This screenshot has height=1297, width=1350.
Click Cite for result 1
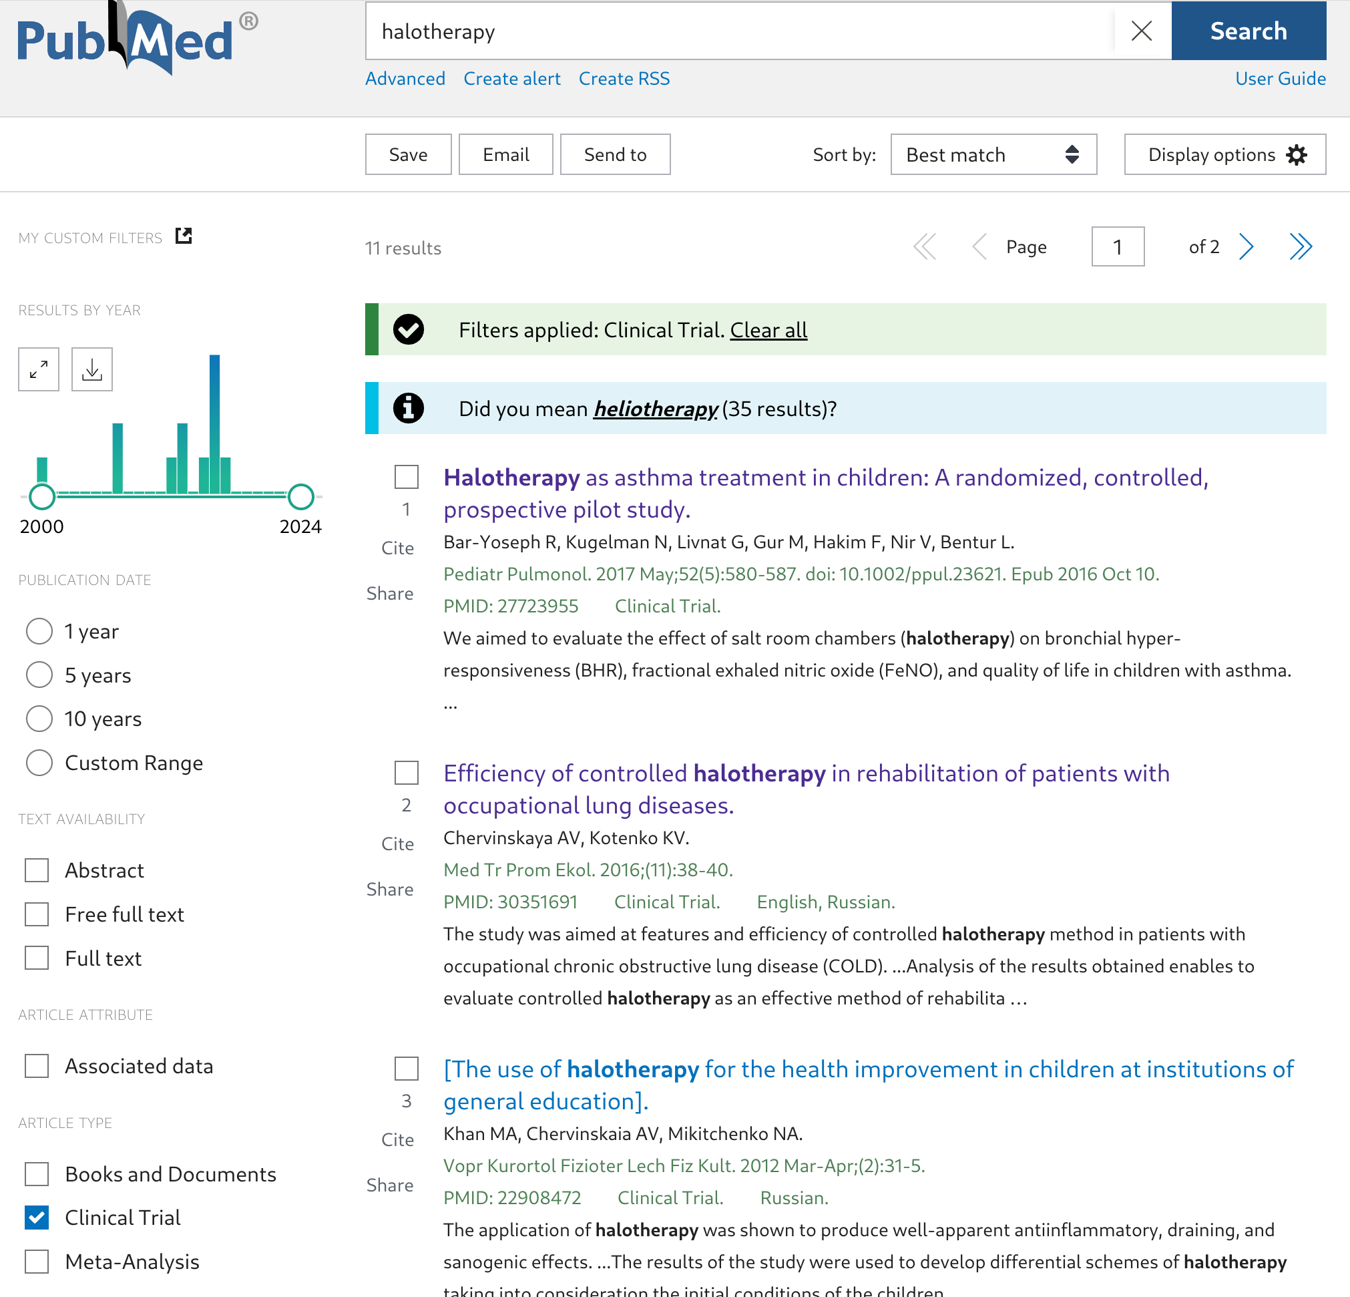(397, 548)
